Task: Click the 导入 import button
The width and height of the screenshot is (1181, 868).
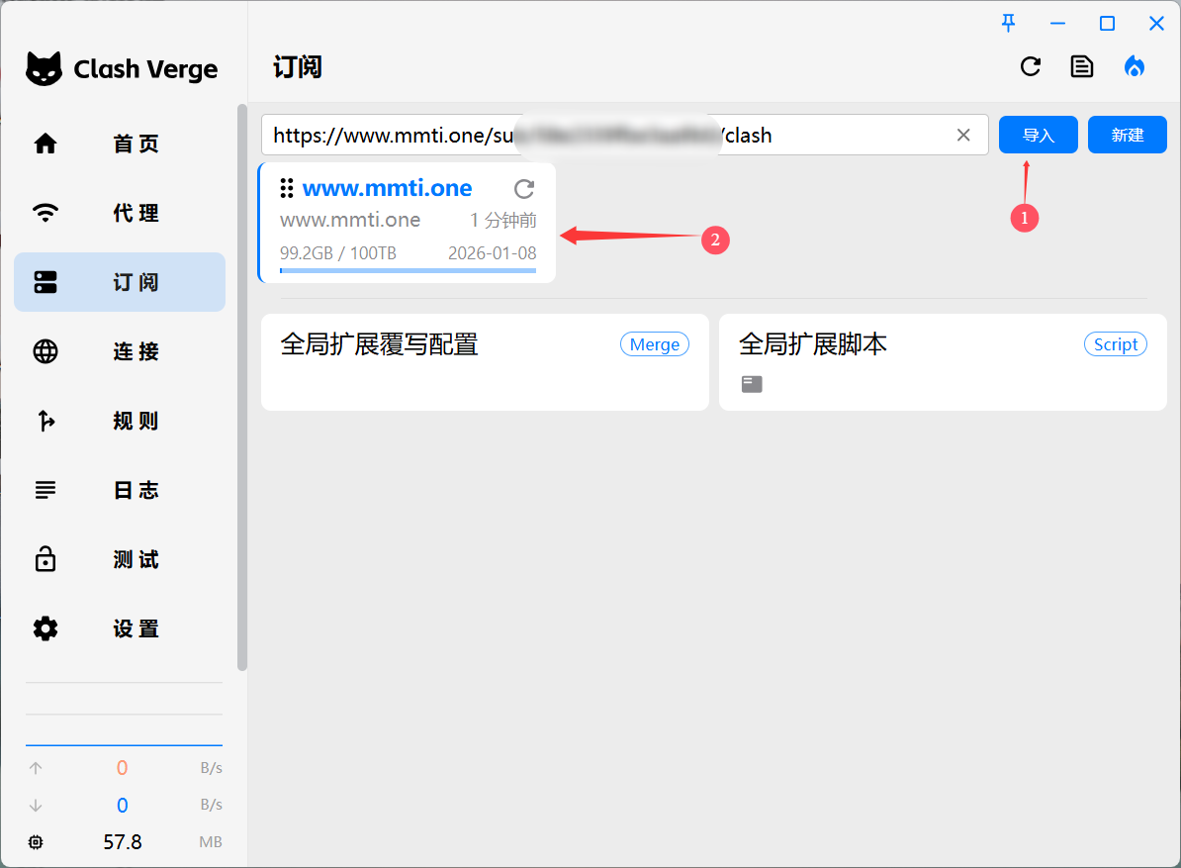Action: pyautogui.click(x=1038, y=136)
